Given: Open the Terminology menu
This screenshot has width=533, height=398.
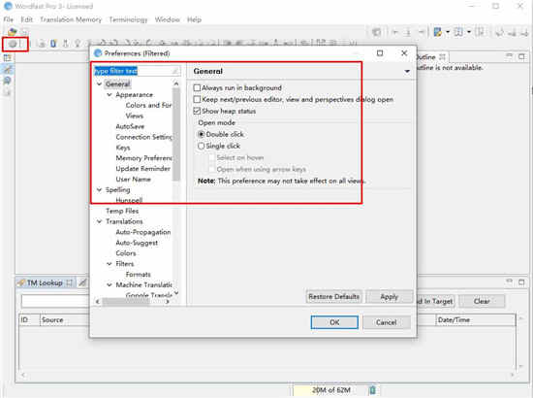Looking at the screenshot, I should [128, 19].
